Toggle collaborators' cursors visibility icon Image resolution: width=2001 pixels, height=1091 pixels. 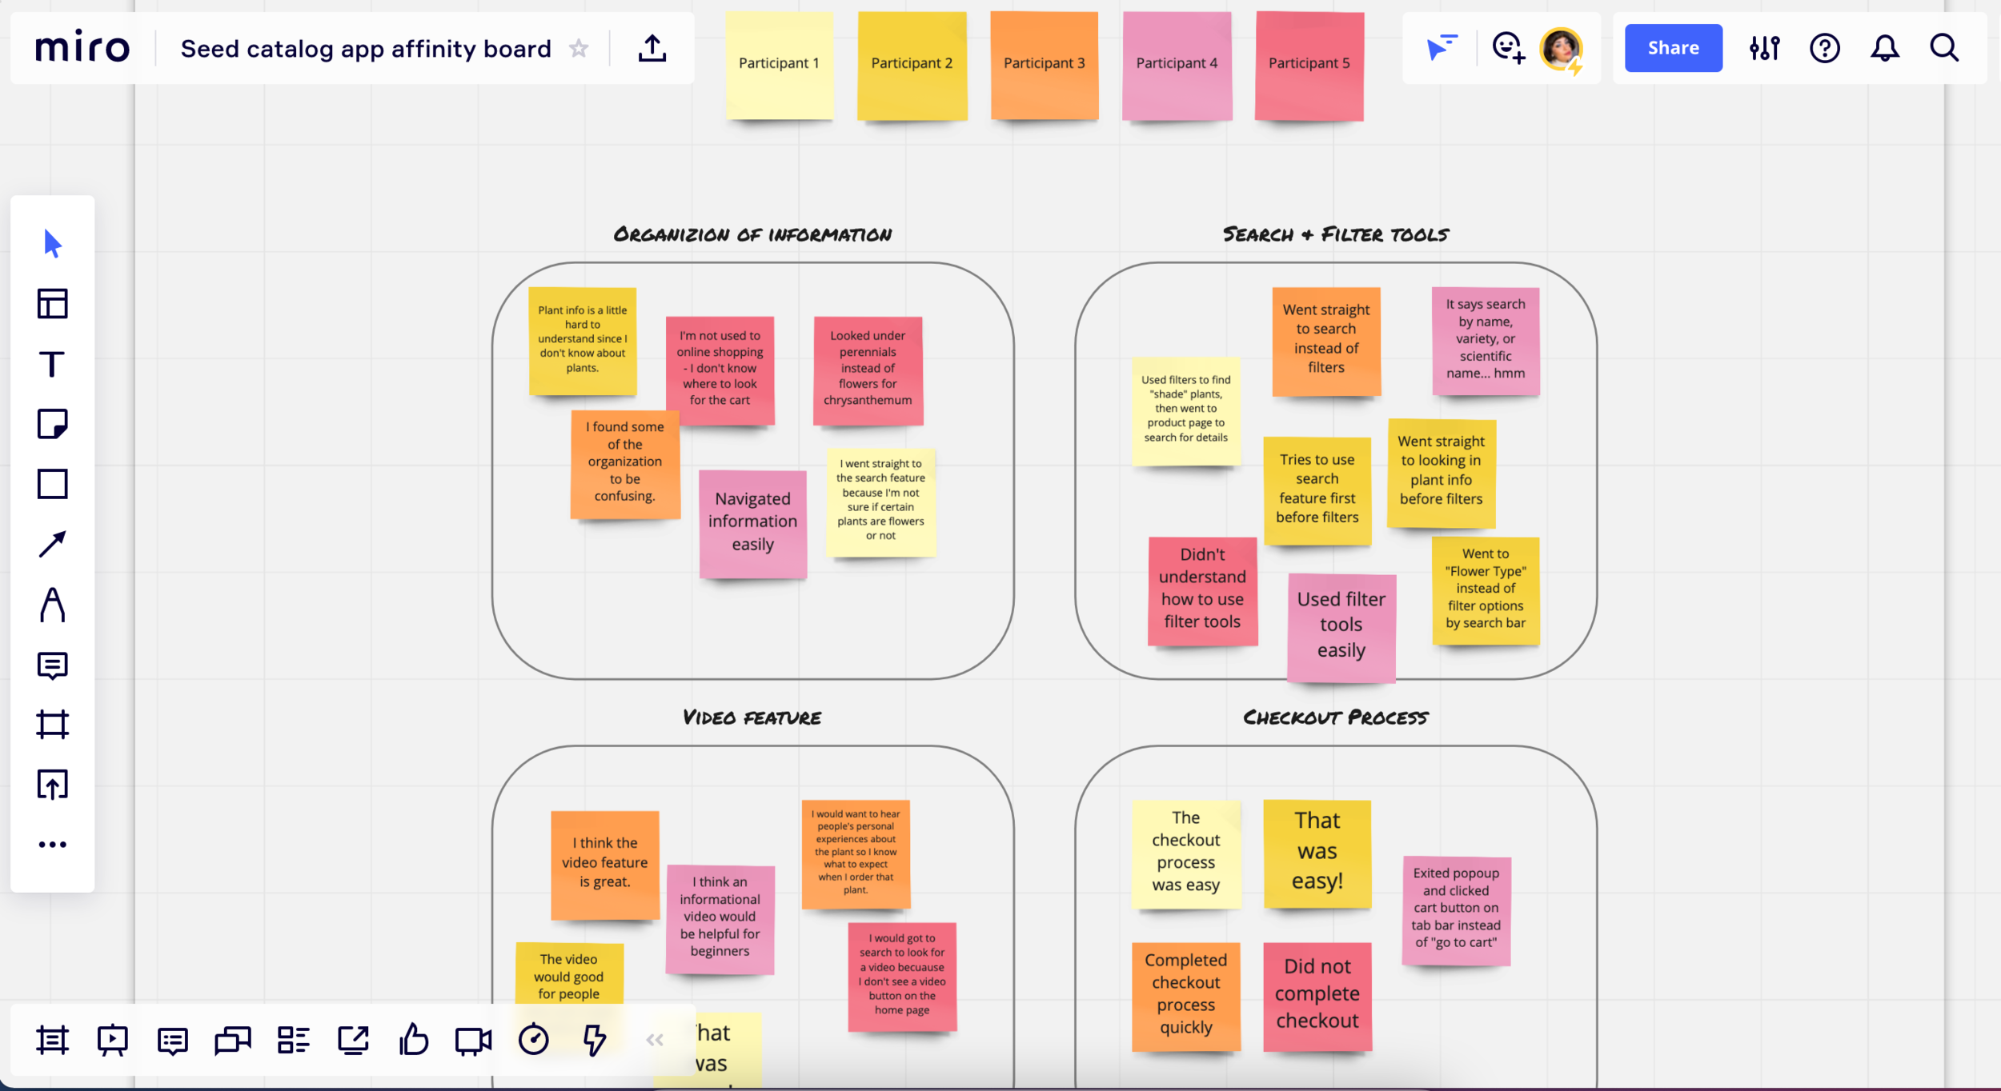[1442, 48]
